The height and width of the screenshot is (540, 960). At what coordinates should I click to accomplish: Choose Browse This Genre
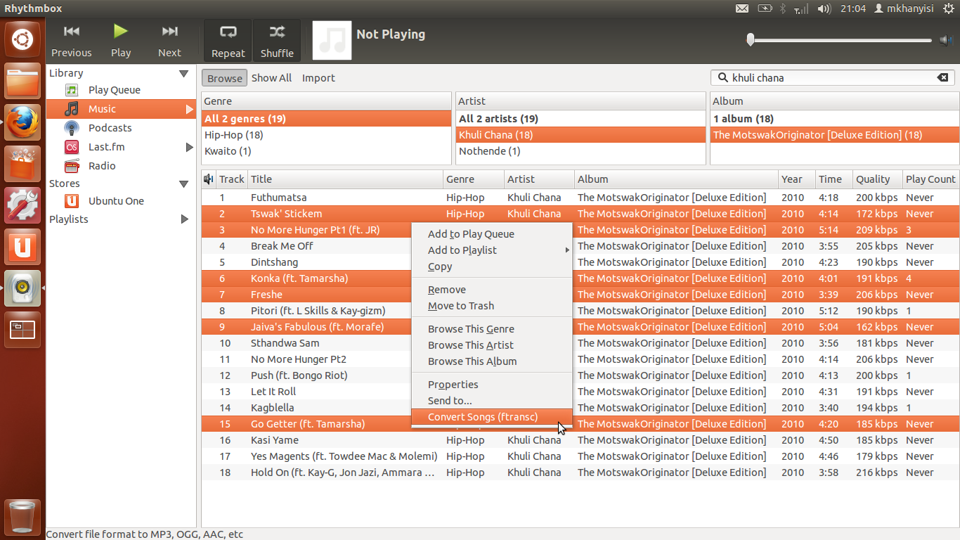[492, 329]
